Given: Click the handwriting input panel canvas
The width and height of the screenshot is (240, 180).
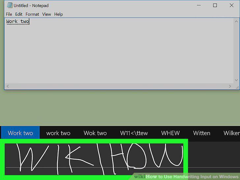Looking at the screenshot, I should click(94, 159).
